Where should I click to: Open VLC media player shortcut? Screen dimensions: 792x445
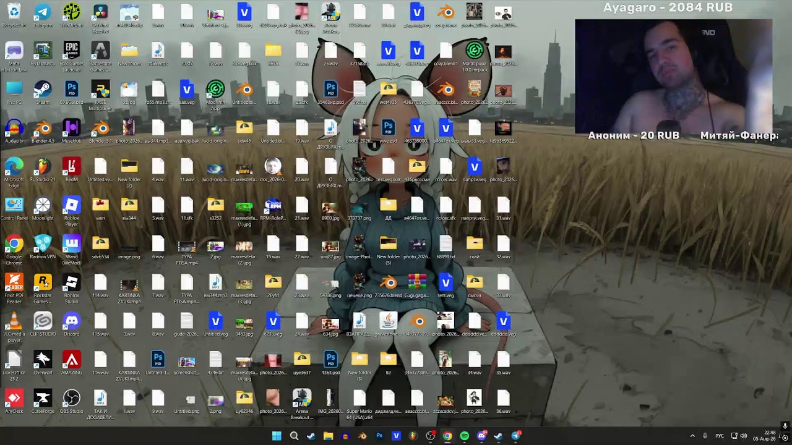point(14,327)
